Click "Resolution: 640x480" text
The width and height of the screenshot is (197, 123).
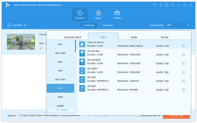click(127, 90)
